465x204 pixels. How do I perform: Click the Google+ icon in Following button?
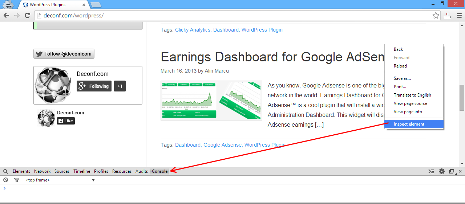(x=82, y=86)
